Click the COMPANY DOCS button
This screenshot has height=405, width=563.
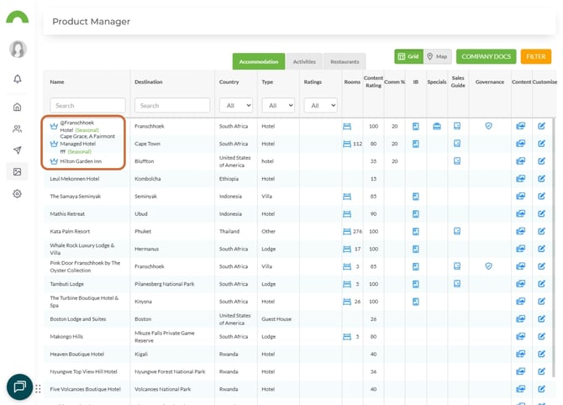click(x=485, y=56)
